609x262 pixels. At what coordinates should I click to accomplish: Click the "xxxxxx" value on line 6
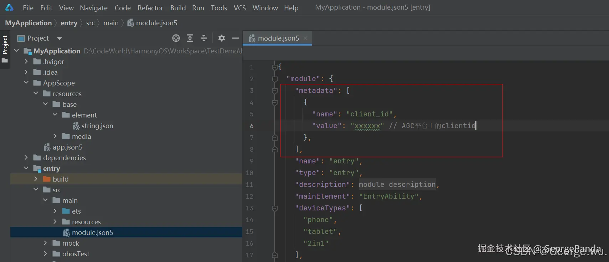tap(367, 126)
